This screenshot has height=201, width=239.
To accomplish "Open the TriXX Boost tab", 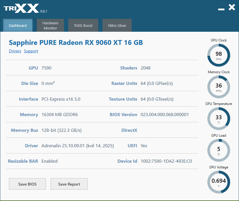I will click(83, 25).
